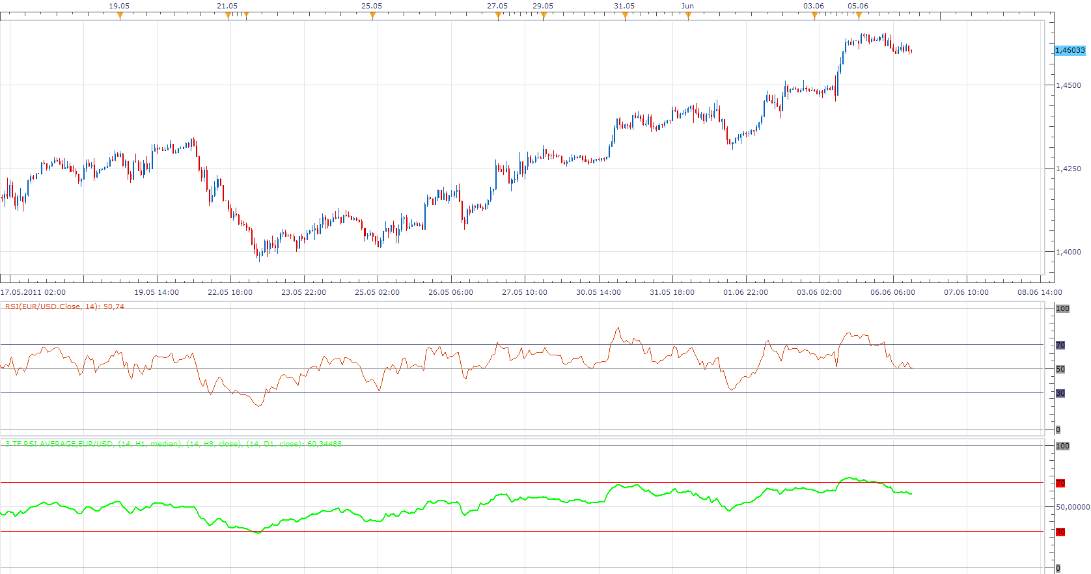The width and height of the screenshot is (1091, 574).
Task: Click the 01.06 22:00 time axis label
Action: coord(745,292)
